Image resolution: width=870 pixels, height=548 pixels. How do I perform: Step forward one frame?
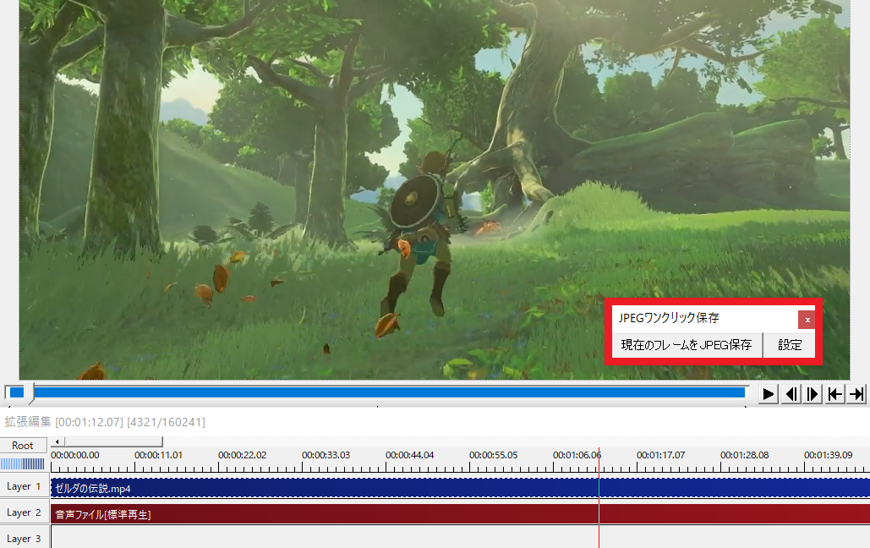(x=813, y=394)
